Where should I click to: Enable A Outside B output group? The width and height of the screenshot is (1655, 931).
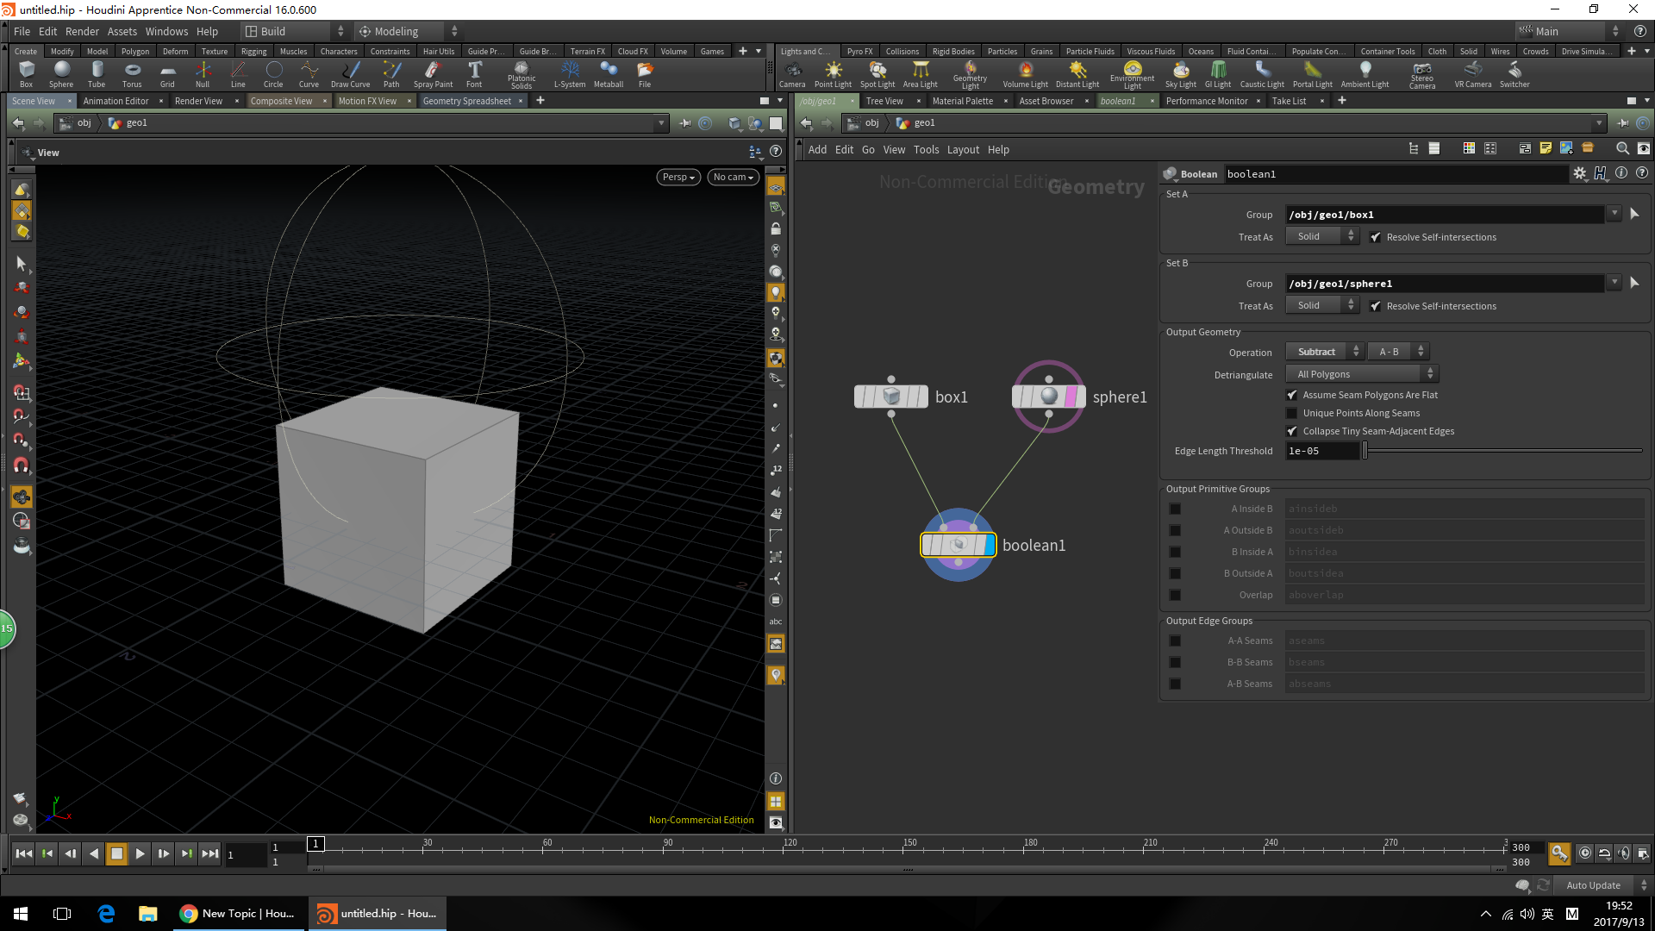[1175, 530]
